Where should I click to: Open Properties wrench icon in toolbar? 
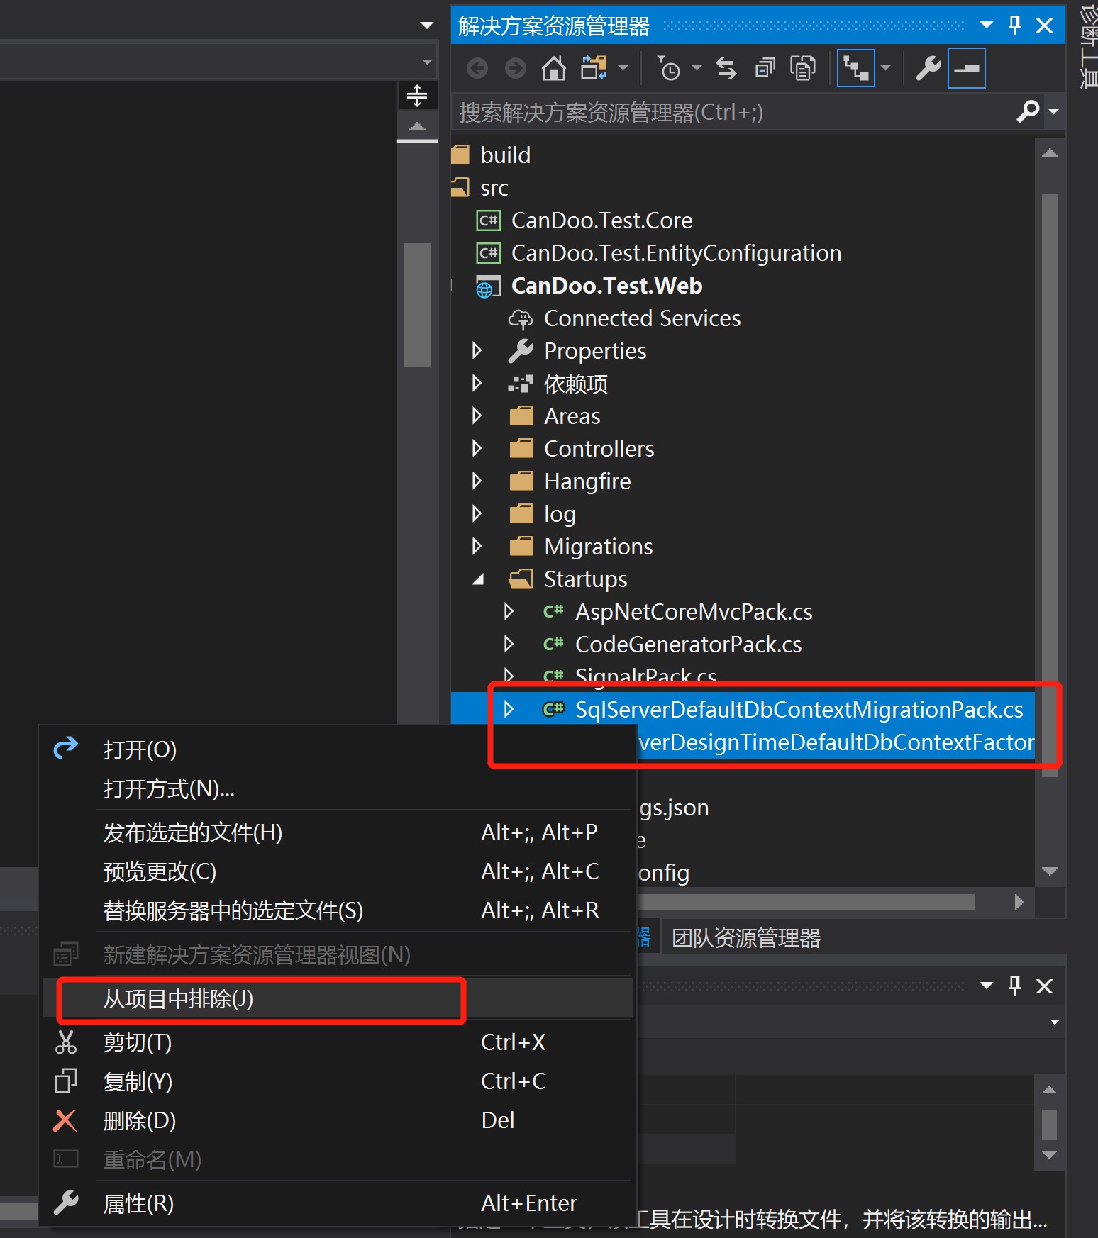928,69
